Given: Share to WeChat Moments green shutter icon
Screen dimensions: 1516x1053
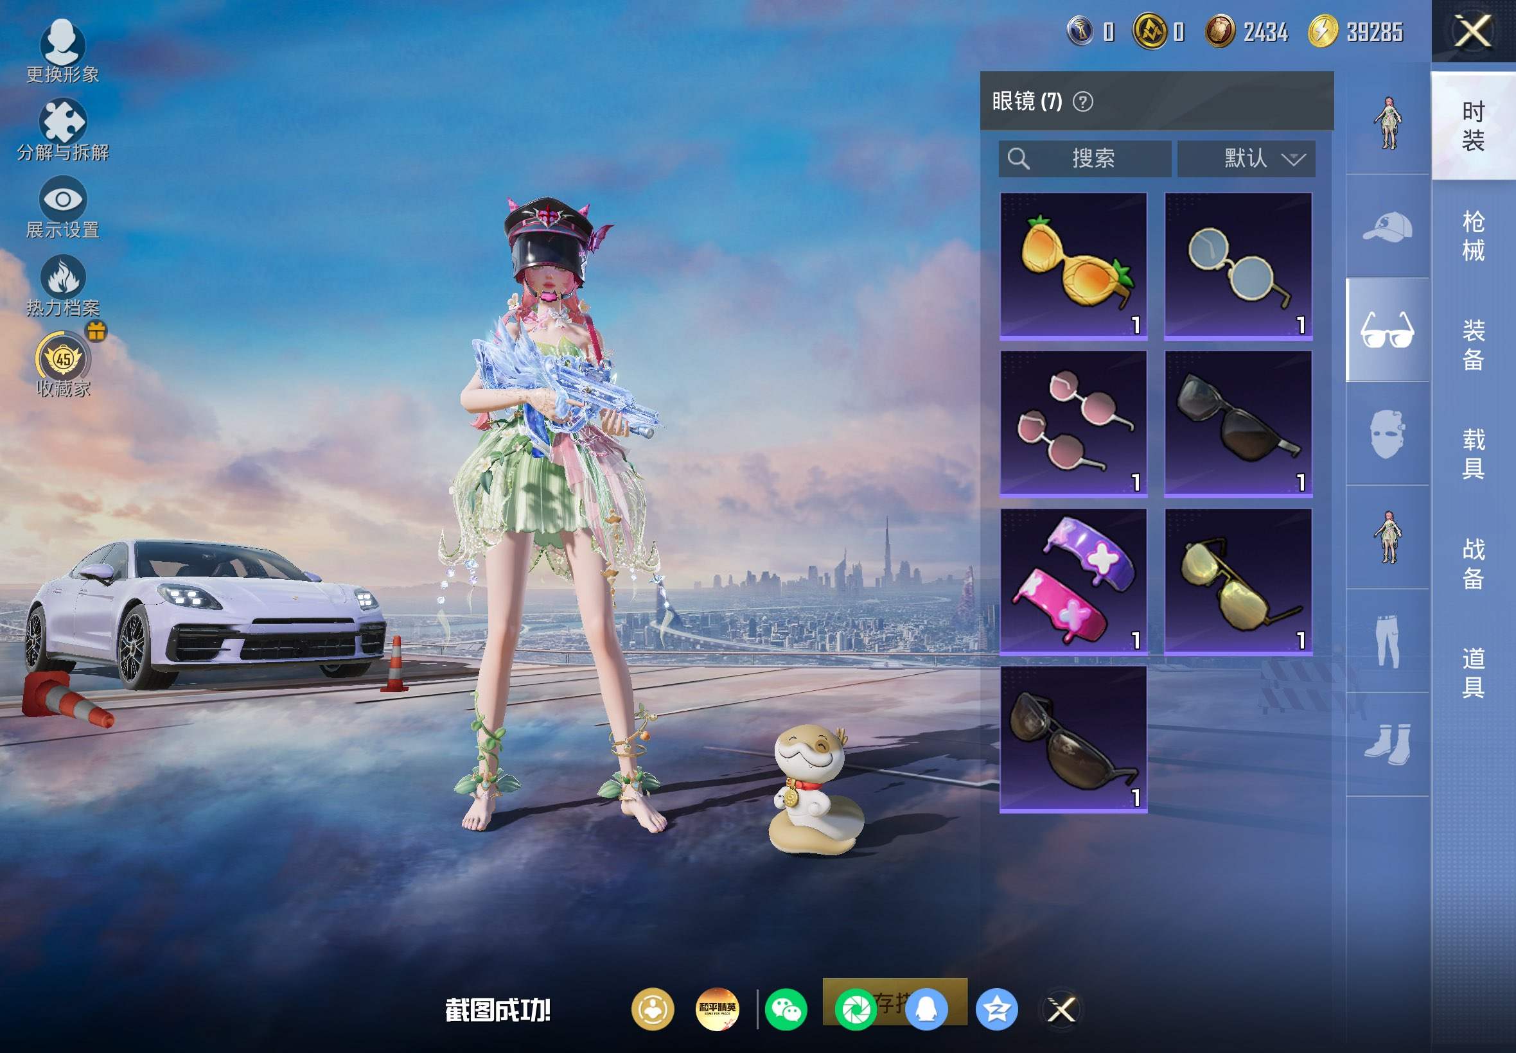Looking at the screenshot, I should click(x=856, y=1009).
